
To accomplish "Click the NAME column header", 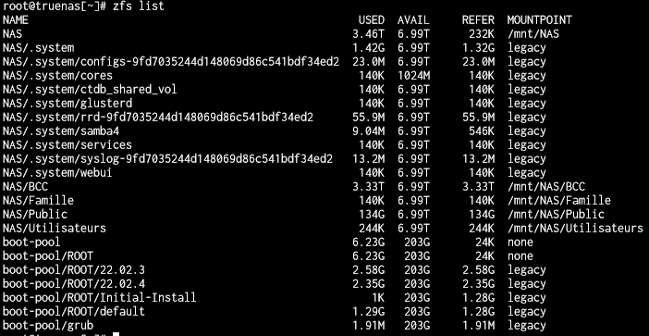I will [16, 19].
